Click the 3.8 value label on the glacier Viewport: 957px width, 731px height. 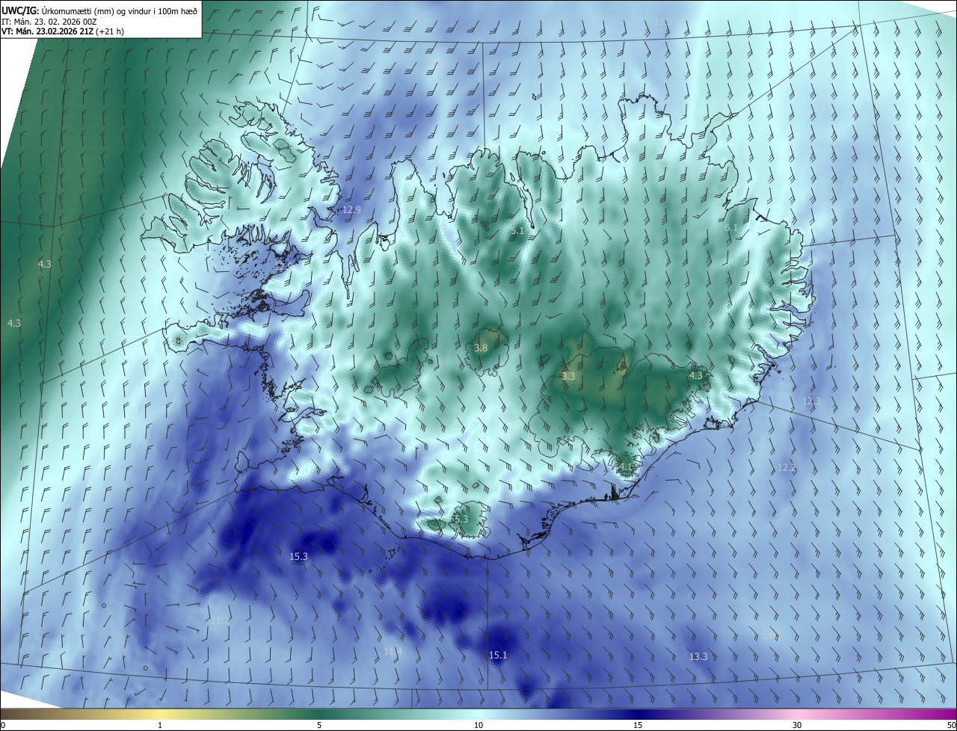pyautogui.click(x=481, y=348)
